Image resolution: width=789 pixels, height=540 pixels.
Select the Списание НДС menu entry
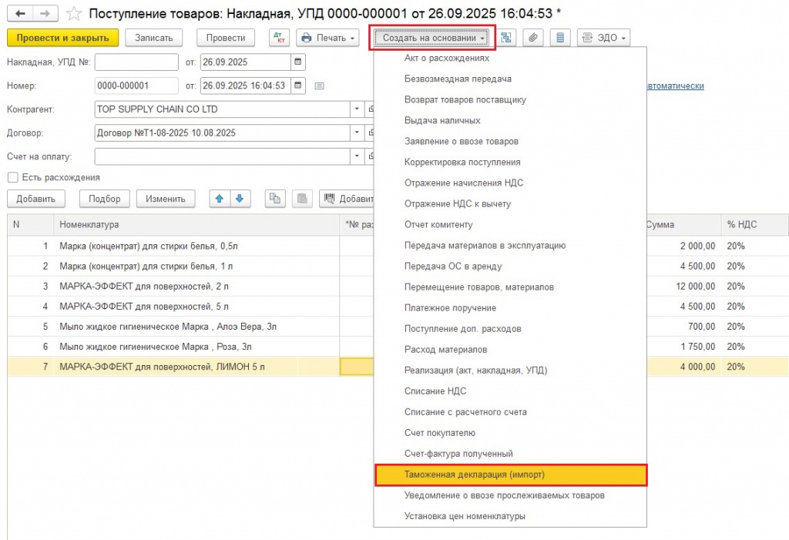pos(510,391)
